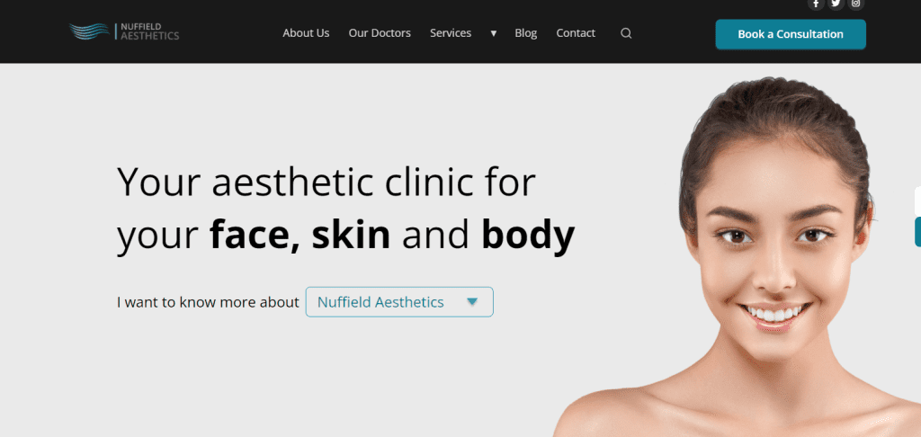Select the Services menu item

coord(451,33)
